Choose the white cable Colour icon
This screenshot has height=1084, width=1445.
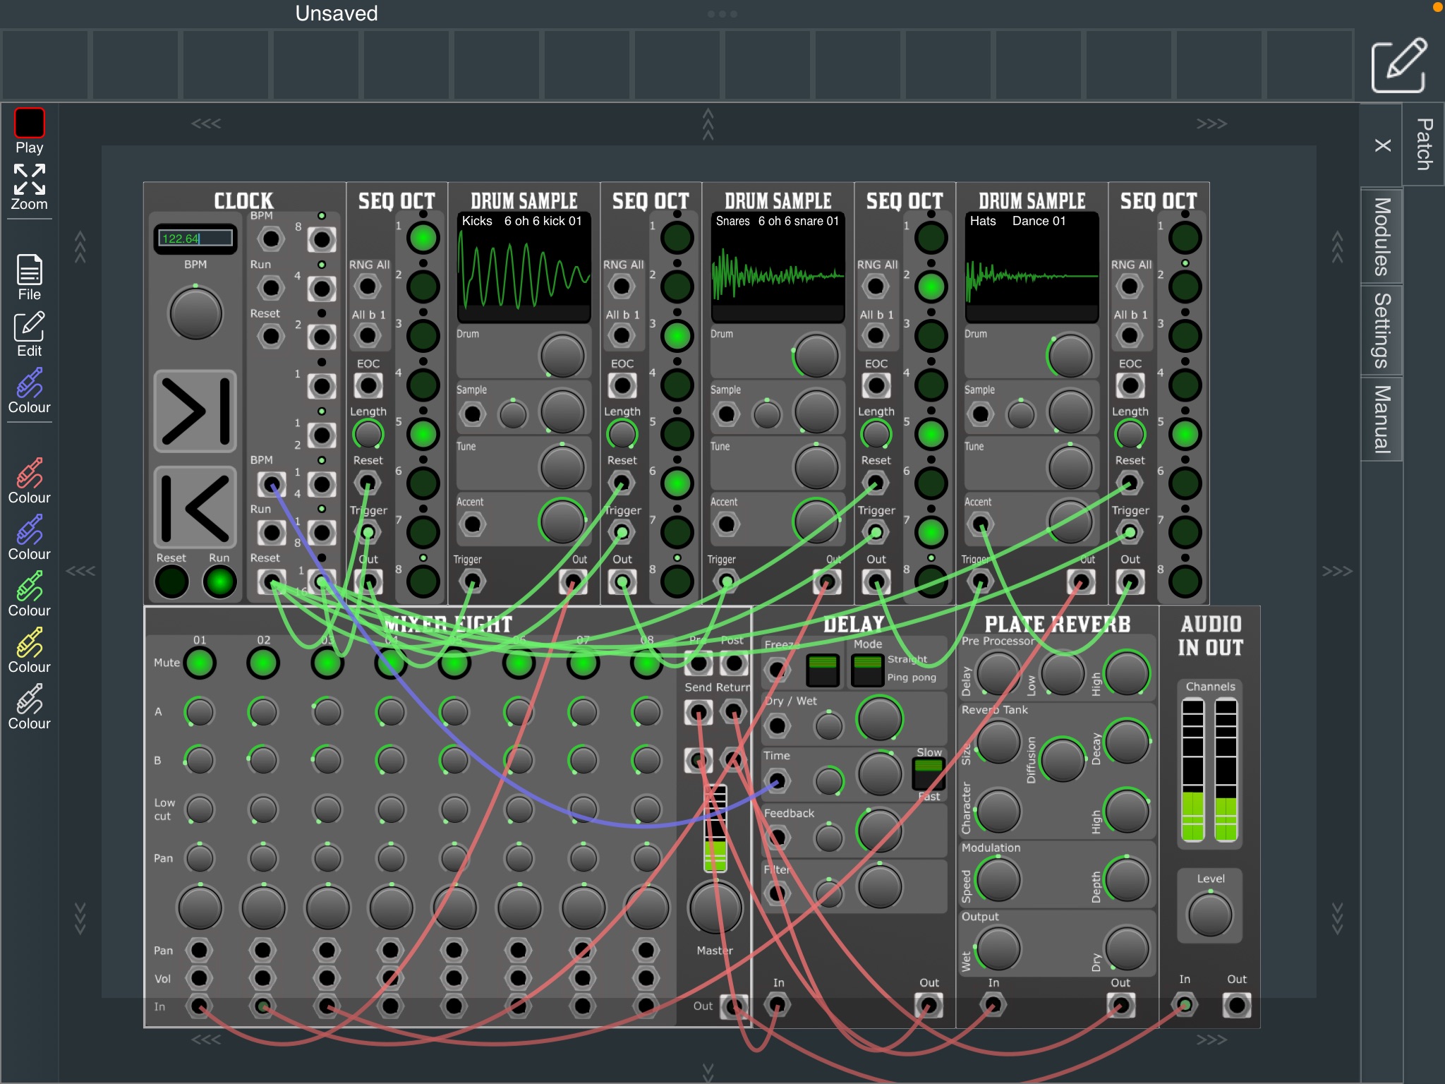click(30, 699)
